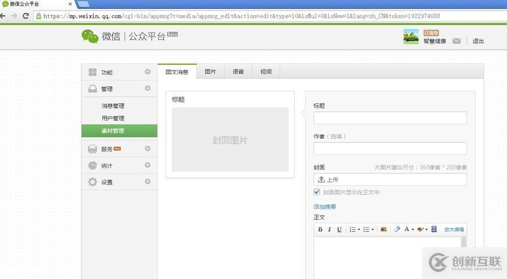This screenshot has width=507, height=279.
Task: Click the 退出 logout link
Action: tap(478, 41)
